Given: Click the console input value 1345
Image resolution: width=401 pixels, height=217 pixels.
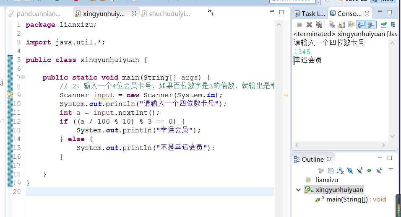Looking at the screenshot, I should [302, 52].
